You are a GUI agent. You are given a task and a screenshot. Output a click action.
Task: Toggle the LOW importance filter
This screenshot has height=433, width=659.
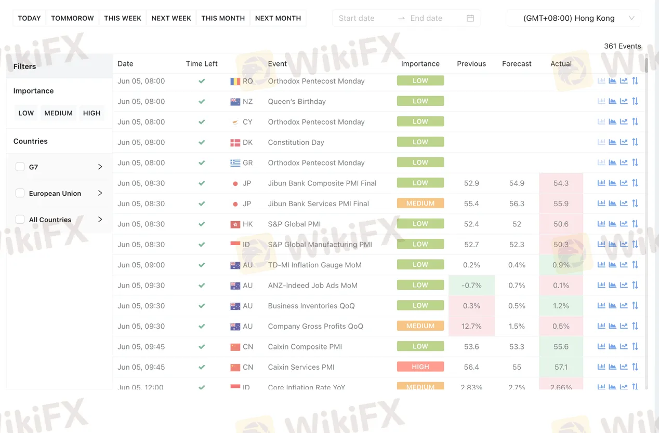coord(26,113)
